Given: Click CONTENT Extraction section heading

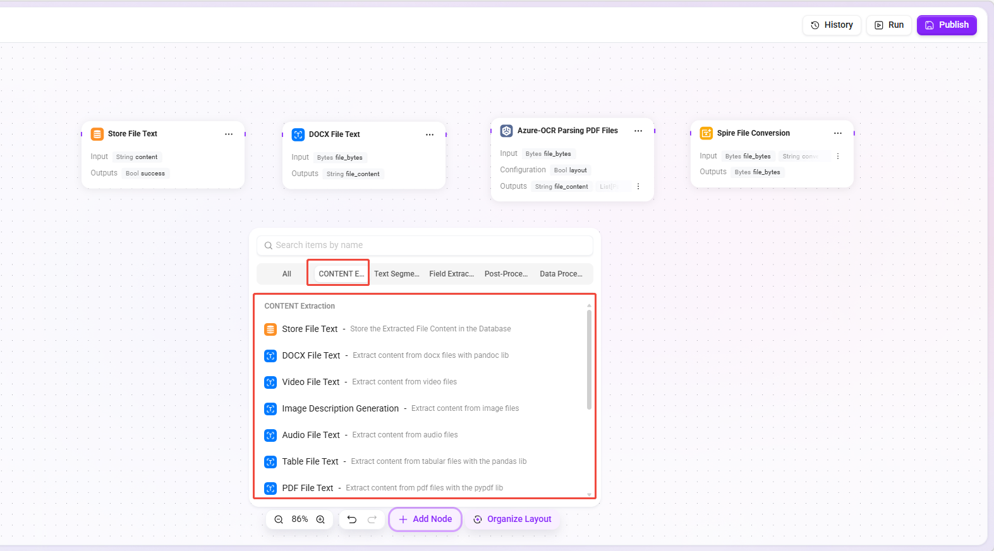Looking at the screenshot, I should tap(300, 306).
